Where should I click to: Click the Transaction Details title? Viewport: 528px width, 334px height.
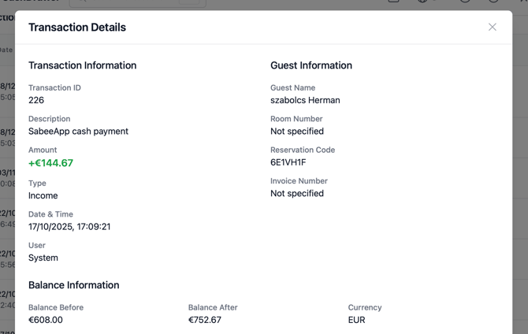tap(77, 28)
